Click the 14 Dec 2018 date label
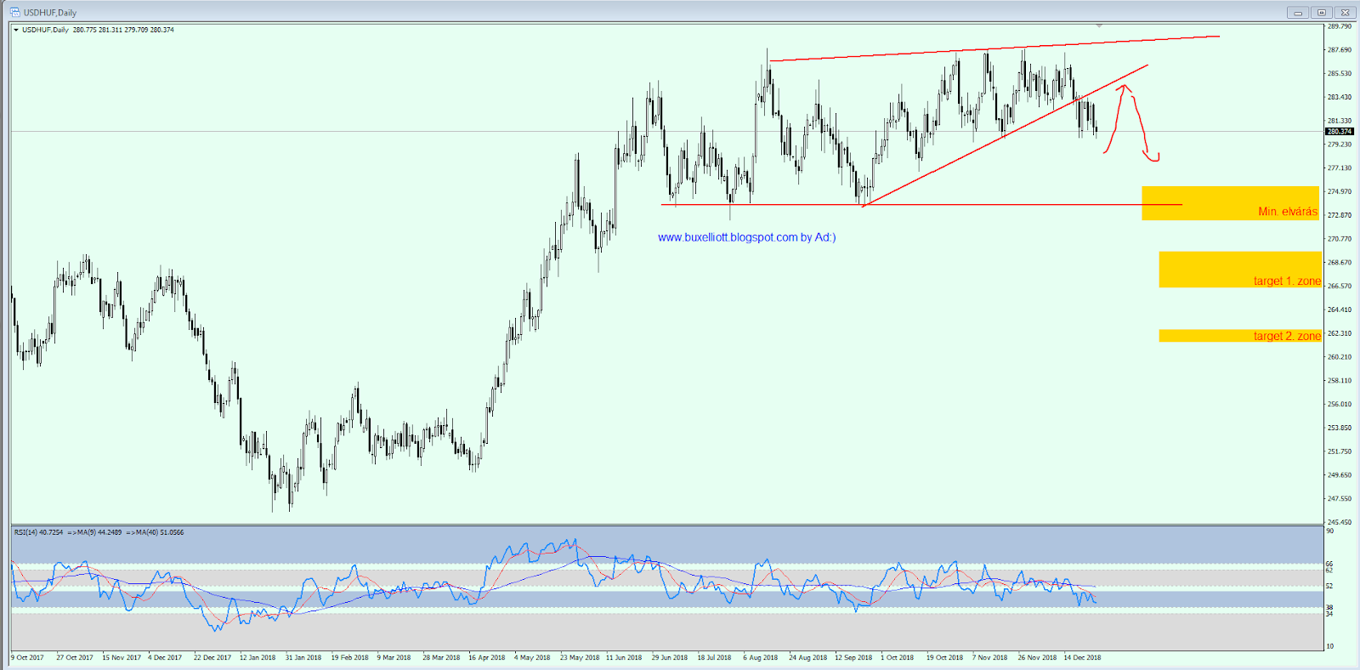 pyautogui.click(x=1082, y=657)
